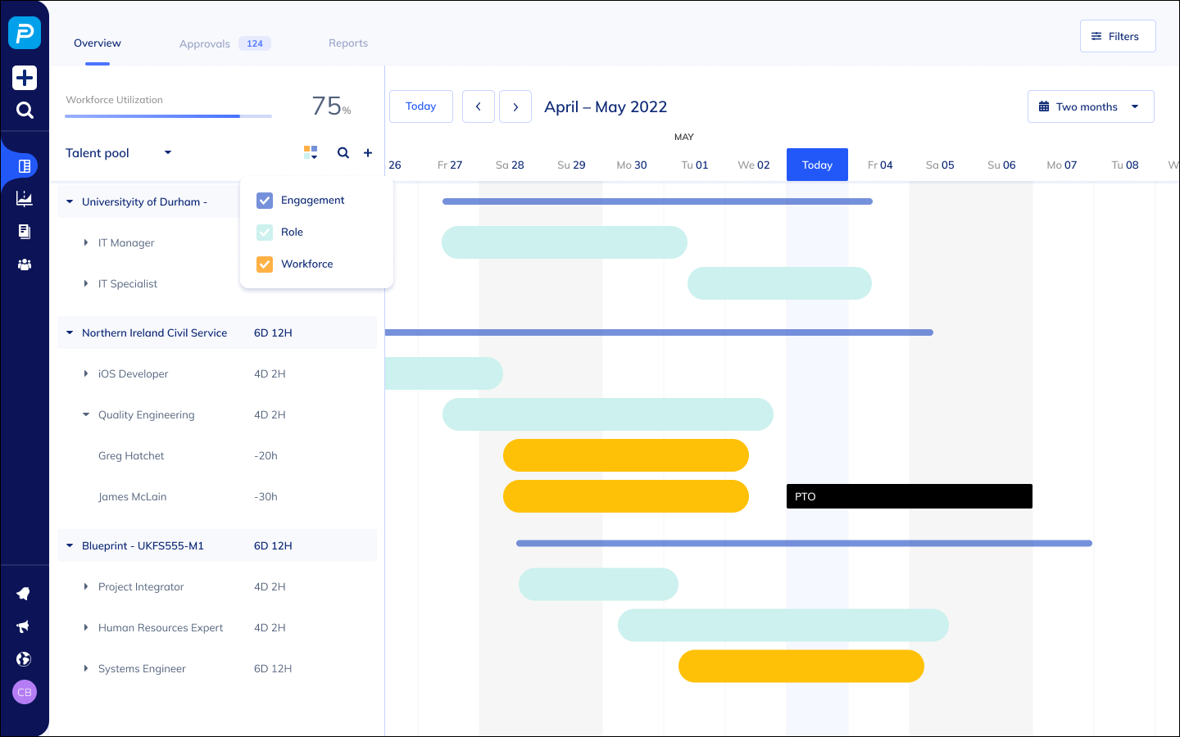Open the Filters button
The height and width of the screenshot is (737, 1180).
click(1117, 36)
